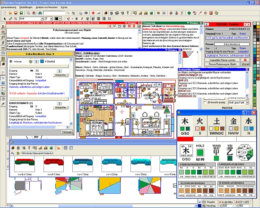
Task: Select the sedacka red-green sofa thumbnail
Action: tap(25, 164)
